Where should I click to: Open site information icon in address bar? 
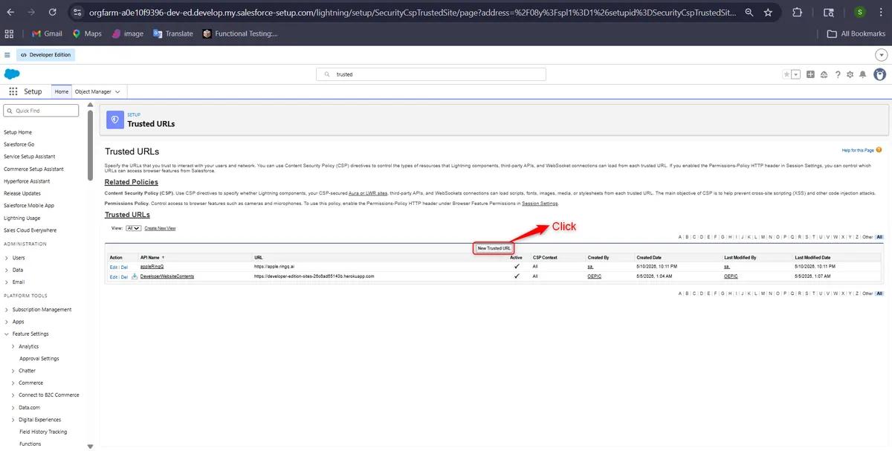click(x=77, y=13)
